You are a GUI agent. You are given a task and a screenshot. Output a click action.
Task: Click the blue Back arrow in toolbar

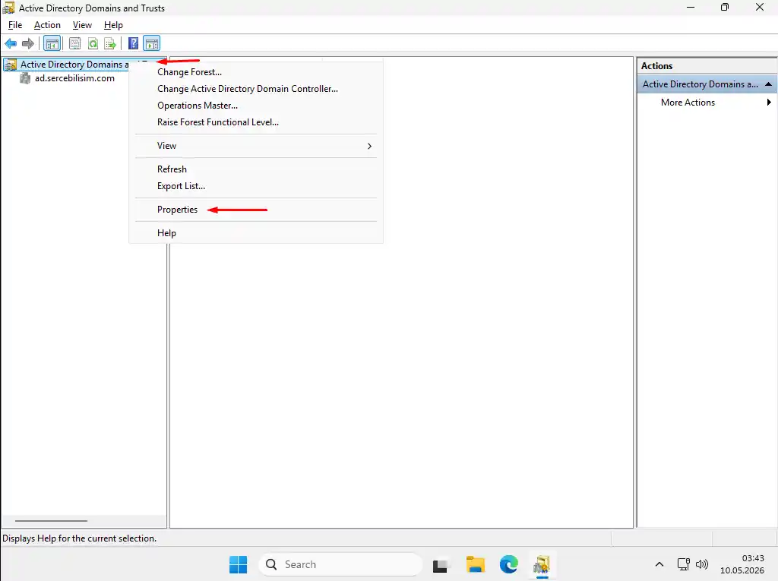[x=11, y=43]
